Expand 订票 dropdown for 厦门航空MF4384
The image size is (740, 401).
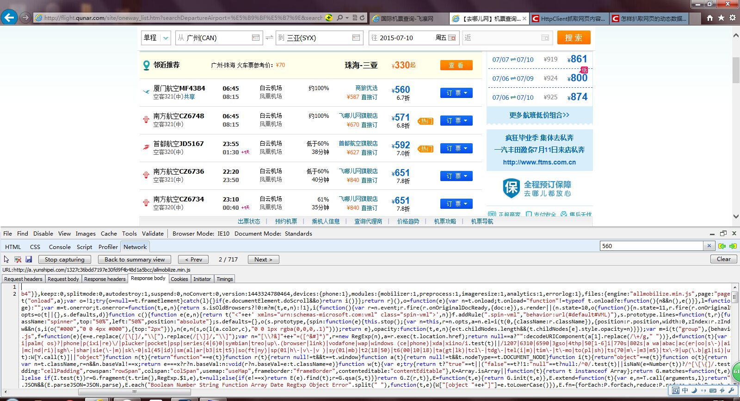point(456,93)
